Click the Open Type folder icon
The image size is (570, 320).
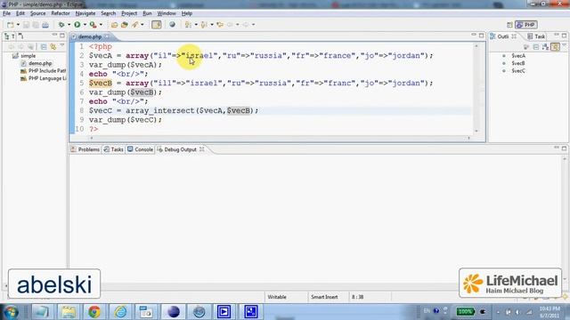coord(114,25)
